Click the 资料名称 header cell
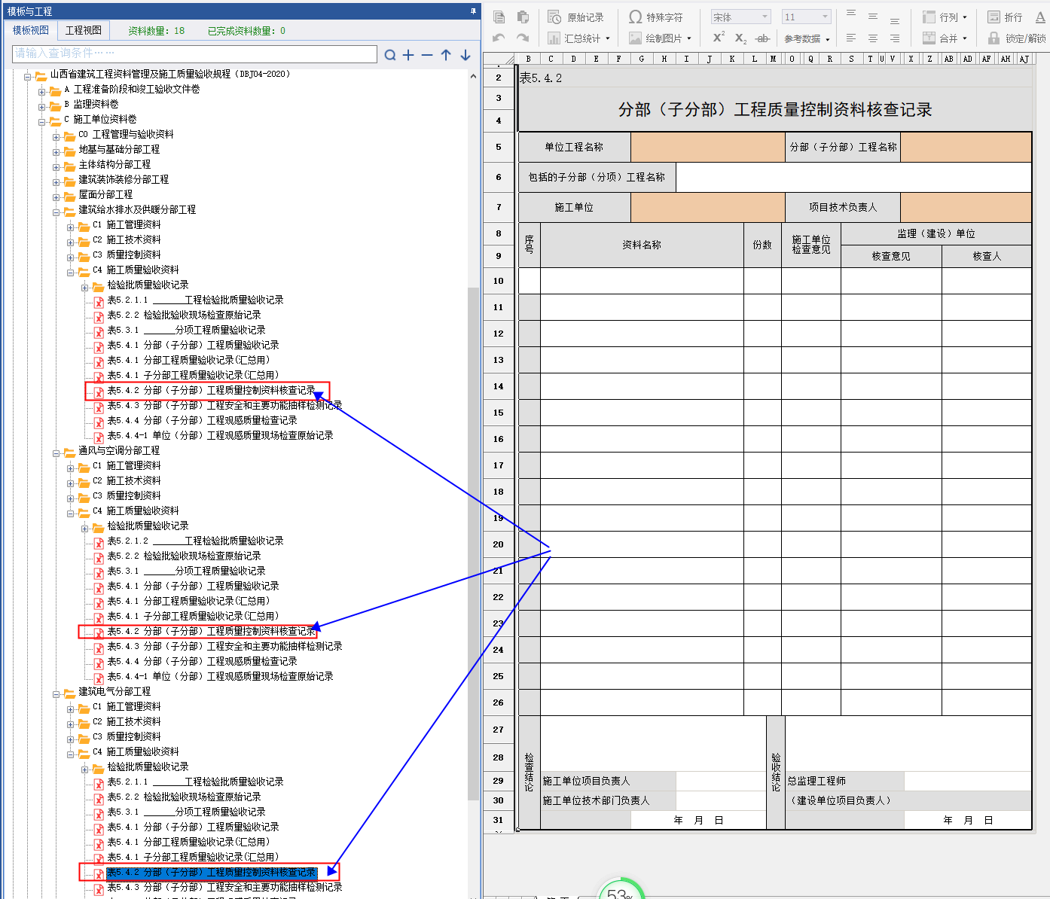 point(642,245)
